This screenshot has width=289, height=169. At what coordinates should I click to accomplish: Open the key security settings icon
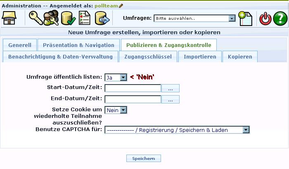(36, 18)
